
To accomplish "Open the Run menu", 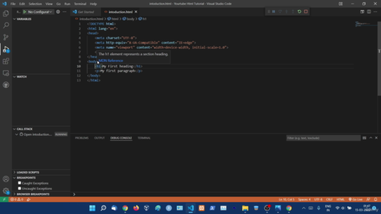I will [x=67, y=4].
